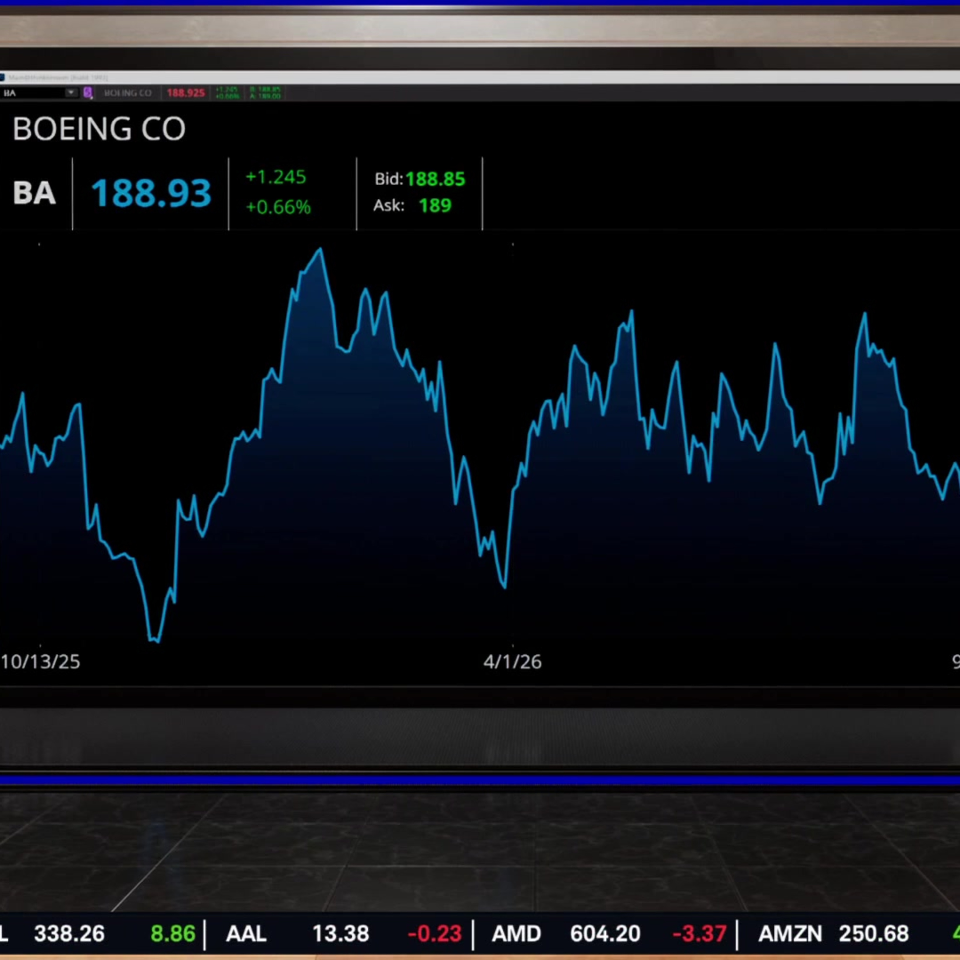Click the AAL price 13.38

click(x=341, y=934)
